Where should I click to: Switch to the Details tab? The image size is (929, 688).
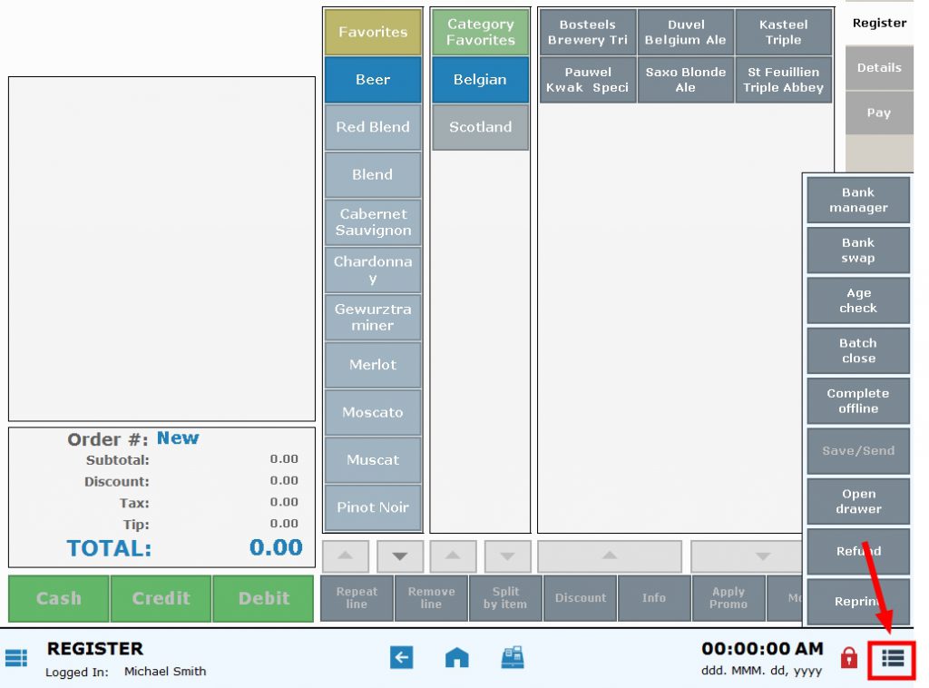point(879,67)
